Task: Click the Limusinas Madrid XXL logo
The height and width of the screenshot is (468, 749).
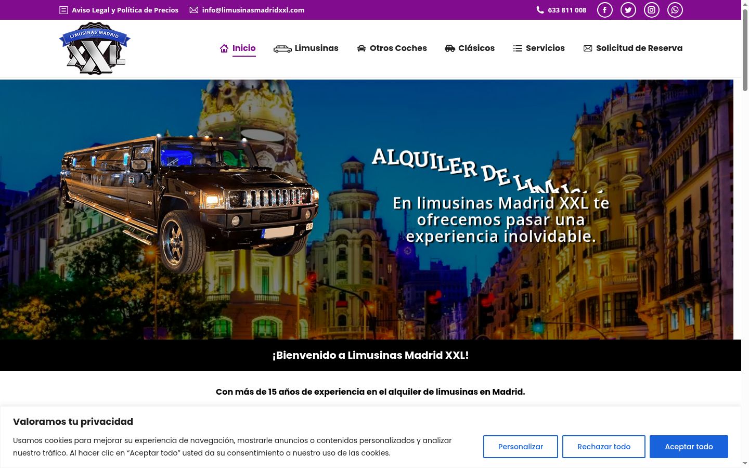Action: click(95, 48)
